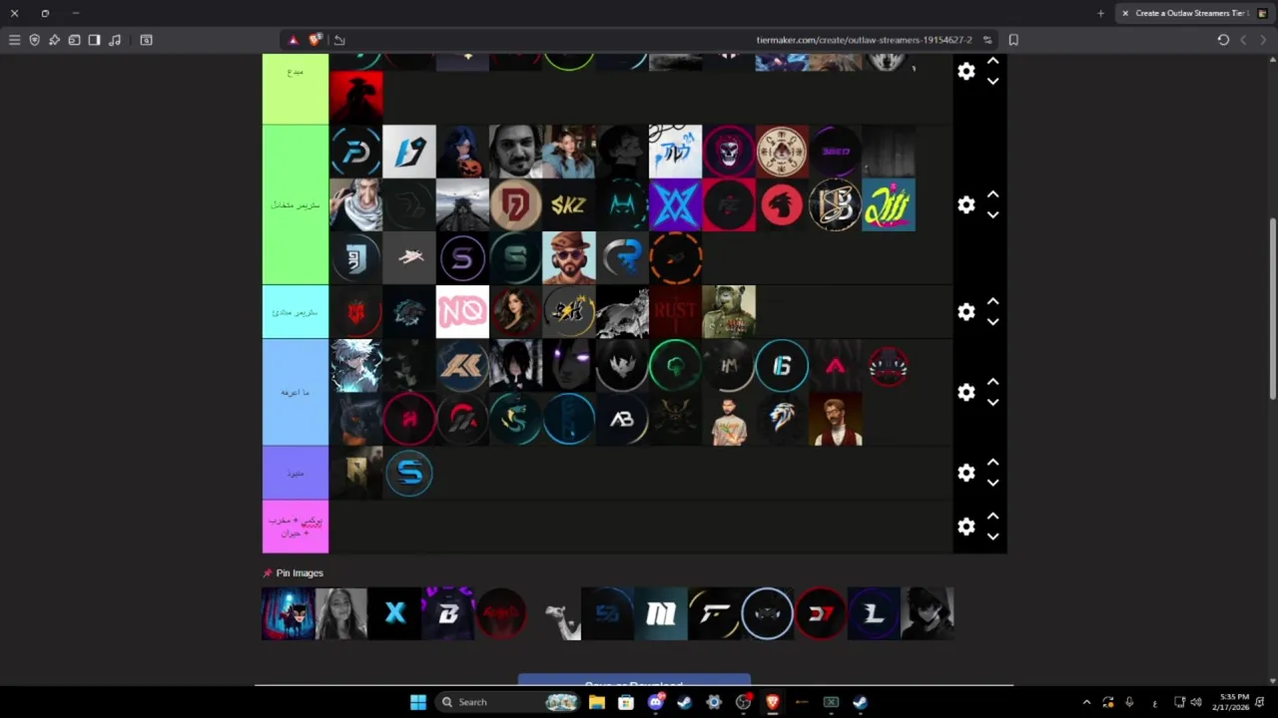The image size is (1278, 718).
Task: Click the music note toolbar icon
Action: pos(115,40)
